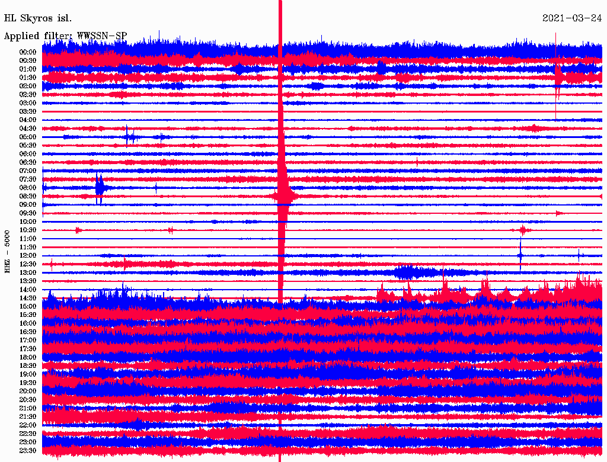Select the 23:00 time label
The height and width of the screenshot is (462, 607).
(x=28, y=442)
